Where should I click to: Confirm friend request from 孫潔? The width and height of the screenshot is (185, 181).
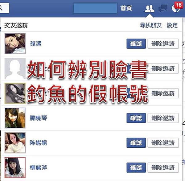136,44
